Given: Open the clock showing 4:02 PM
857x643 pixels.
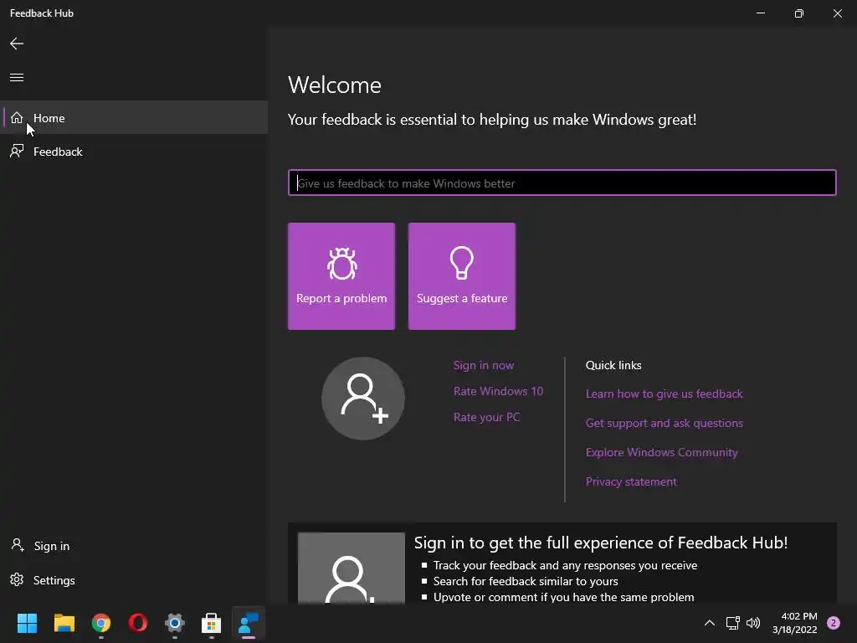Looking at the screenshot, I should click(x=795, y=623).
